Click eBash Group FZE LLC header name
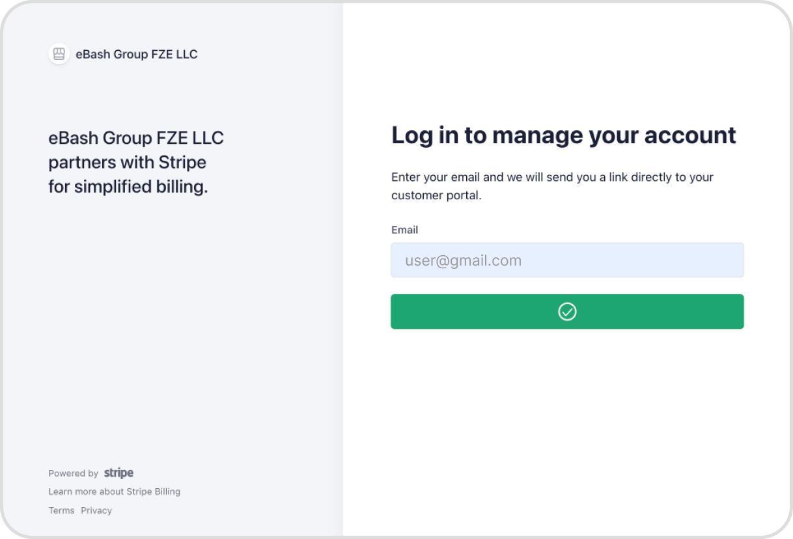The width and height of the screenshot is (793, 539). coord(137,54)
